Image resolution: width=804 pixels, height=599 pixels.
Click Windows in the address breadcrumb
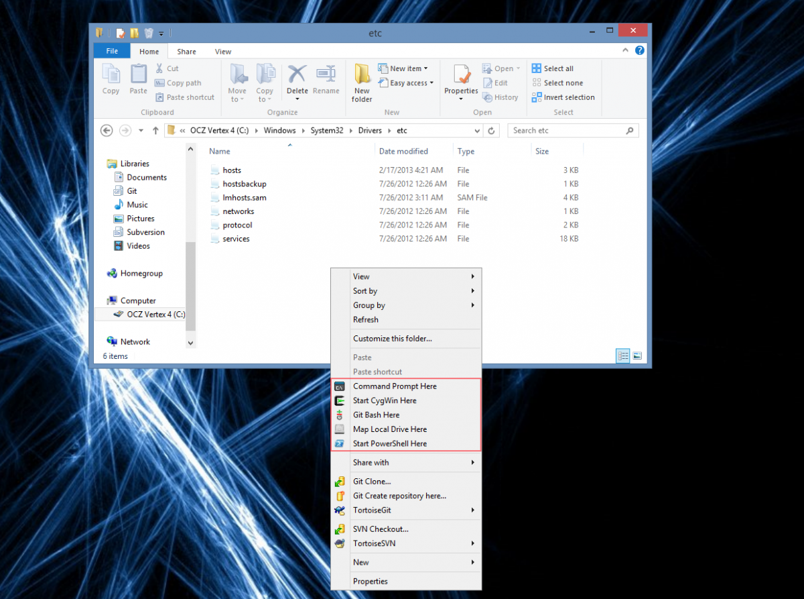point(280,131)
